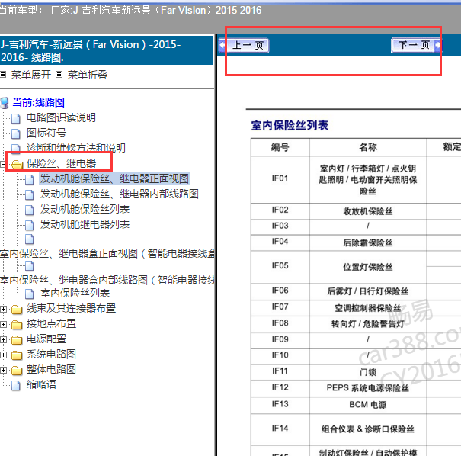Click the 菜单折叠 small icon

click(59, 75)
